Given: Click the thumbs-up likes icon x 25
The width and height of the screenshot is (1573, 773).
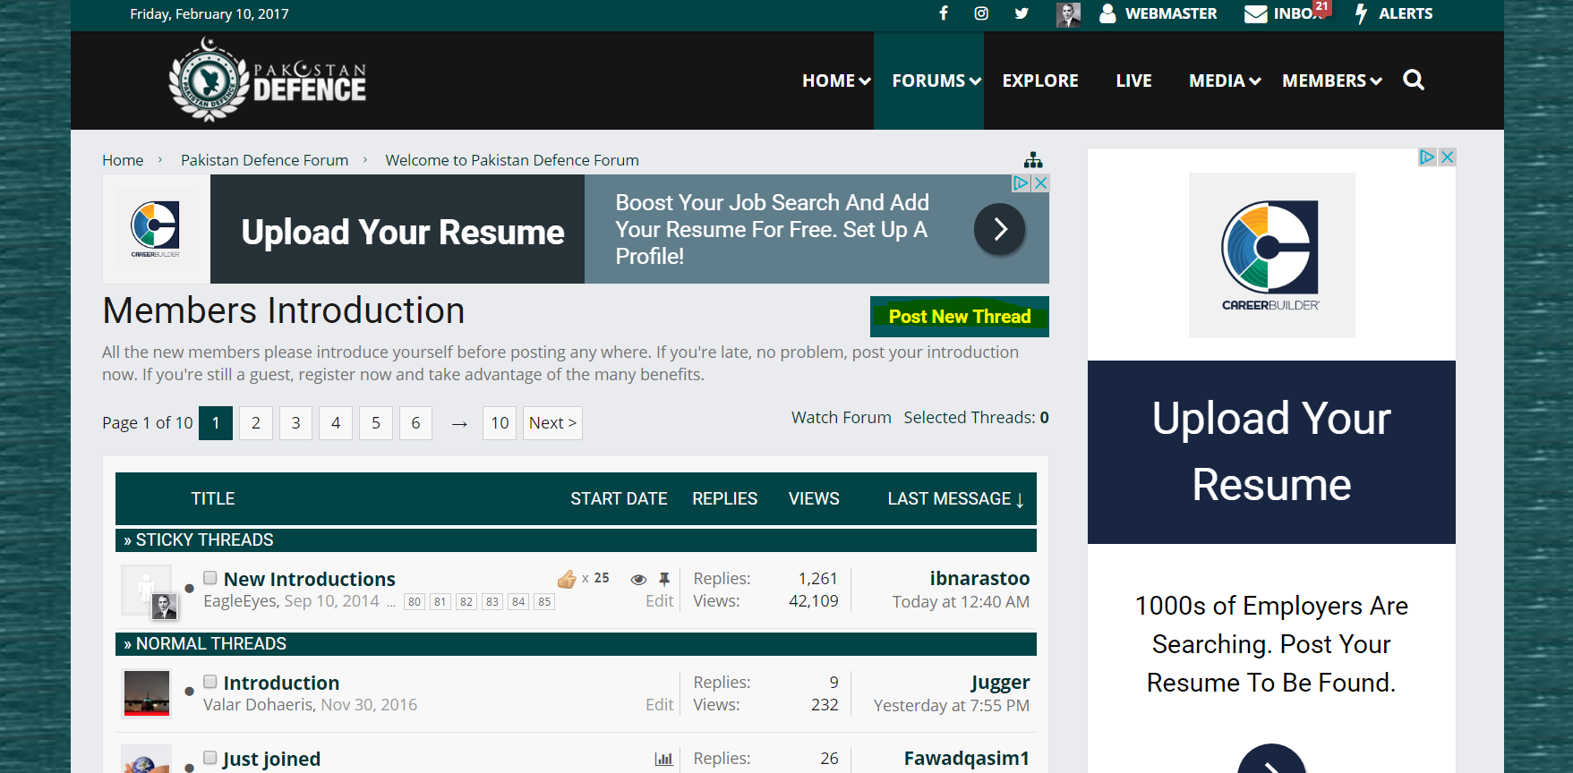Looking at the screenshot, I should tap(567, 579).
